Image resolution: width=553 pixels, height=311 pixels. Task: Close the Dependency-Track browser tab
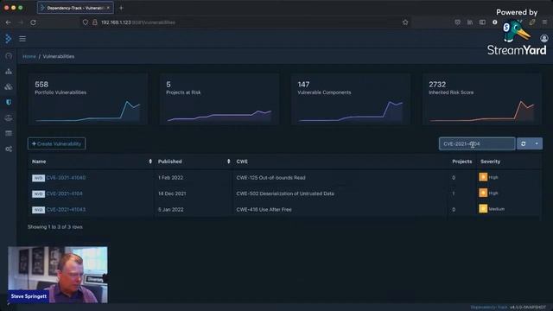[108, 8]
